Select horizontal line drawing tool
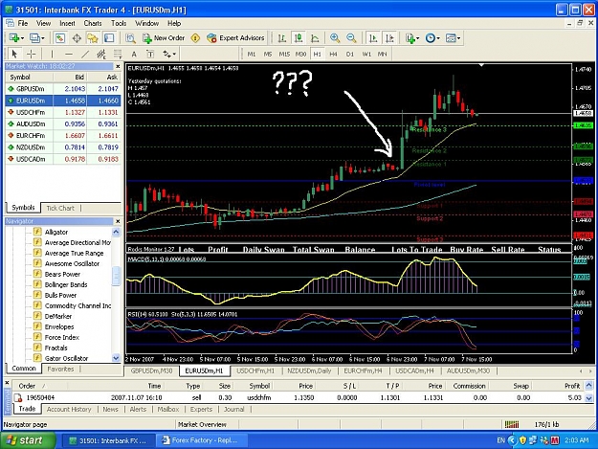This screenshot has width=598, height=449. click(68, 54)
